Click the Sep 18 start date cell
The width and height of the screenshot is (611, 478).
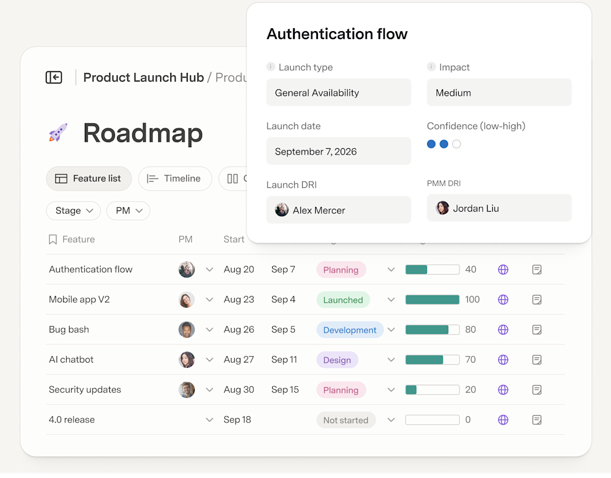pos(237,420)
